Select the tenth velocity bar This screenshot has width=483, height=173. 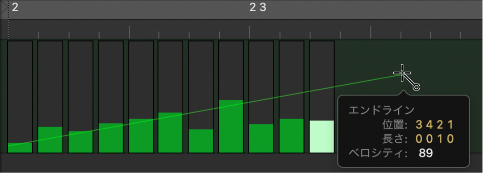(x=291, y=136)
